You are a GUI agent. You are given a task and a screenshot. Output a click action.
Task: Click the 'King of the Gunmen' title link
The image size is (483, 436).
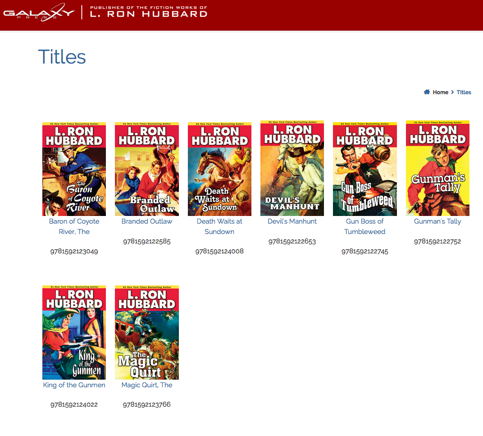(74, 385)
